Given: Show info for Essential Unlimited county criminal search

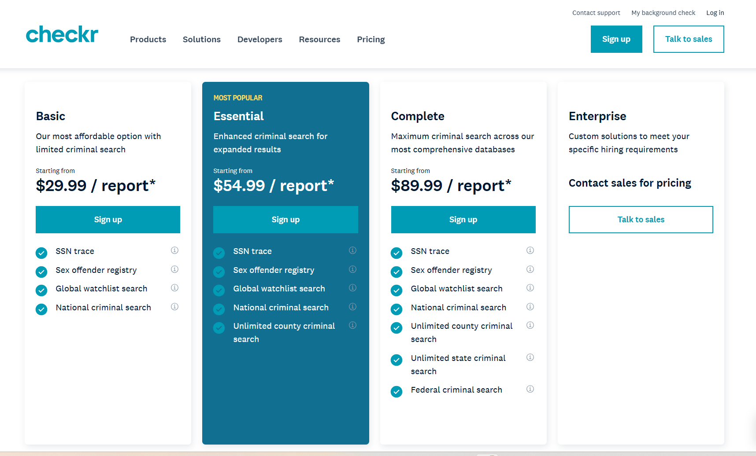Looking at the screenshot, I should (x=353, y=325).
